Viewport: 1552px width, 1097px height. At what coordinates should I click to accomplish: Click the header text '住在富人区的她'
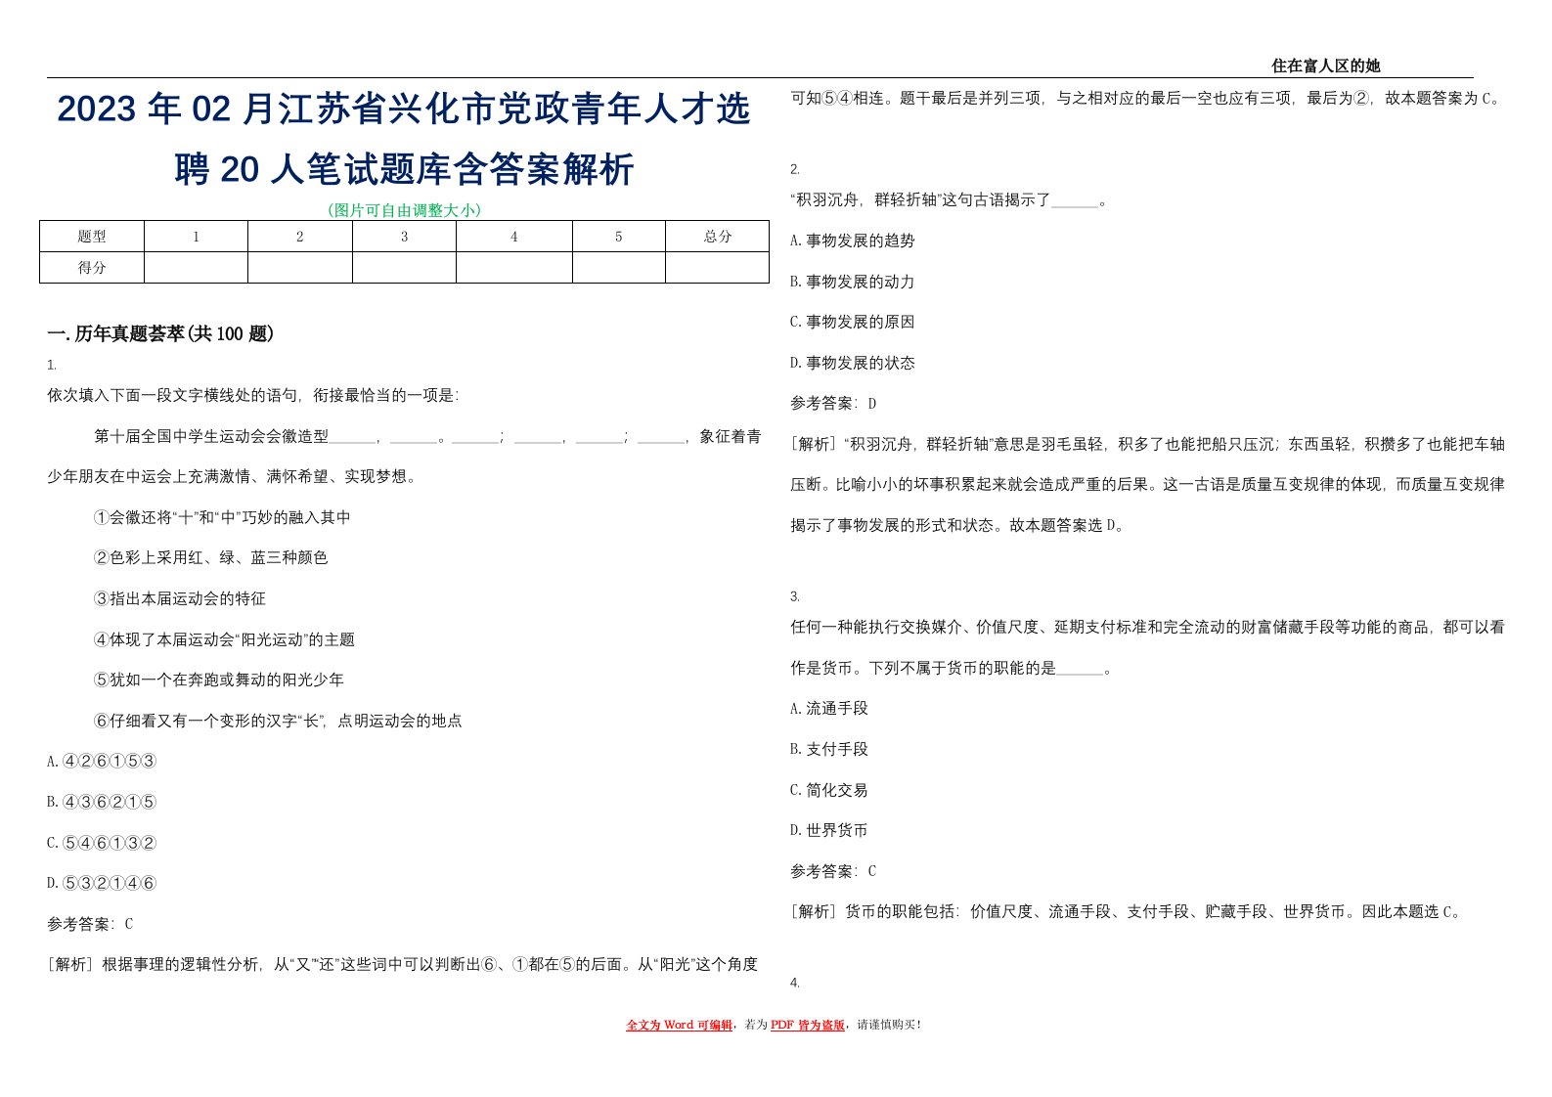[x=1325, y=66]
